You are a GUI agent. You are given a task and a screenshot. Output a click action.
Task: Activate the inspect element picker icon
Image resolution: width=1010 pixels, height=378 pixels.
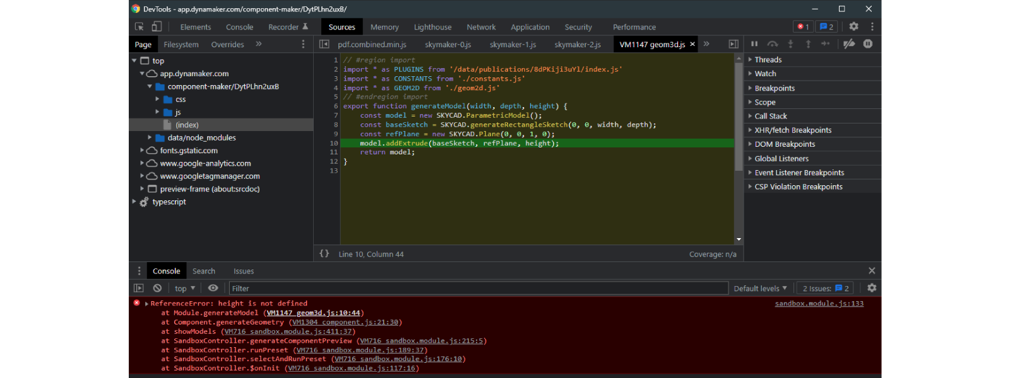coord(140,26)
